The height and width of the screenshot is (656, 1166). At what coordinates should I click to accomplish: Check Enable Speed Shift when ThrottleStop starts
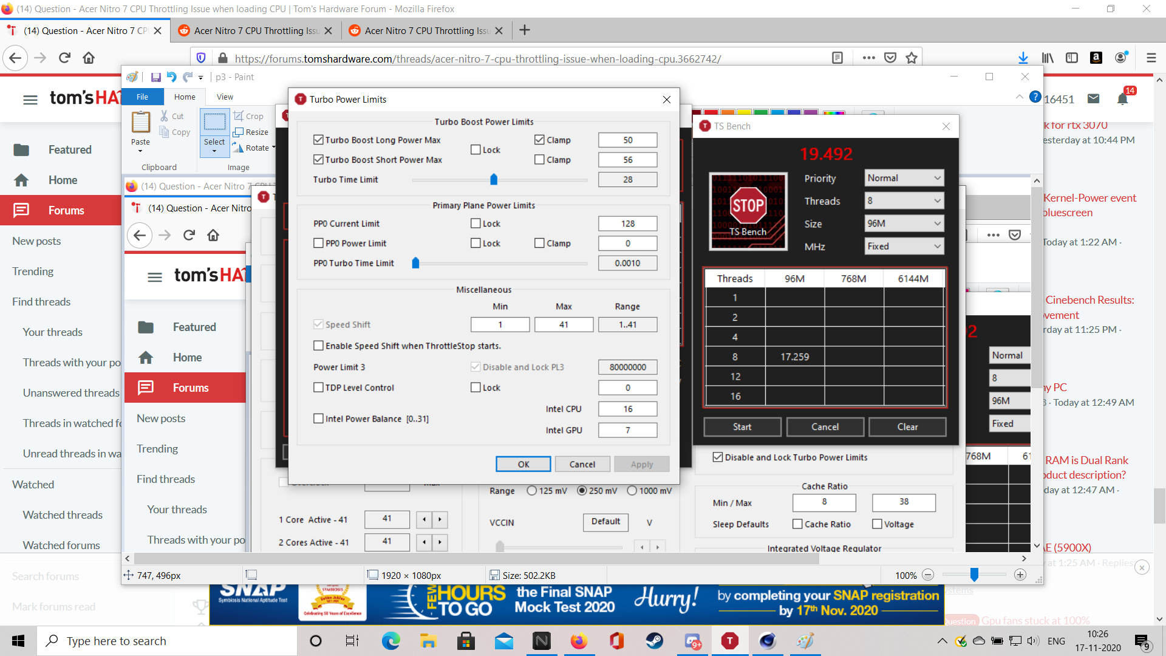(318, 346)
